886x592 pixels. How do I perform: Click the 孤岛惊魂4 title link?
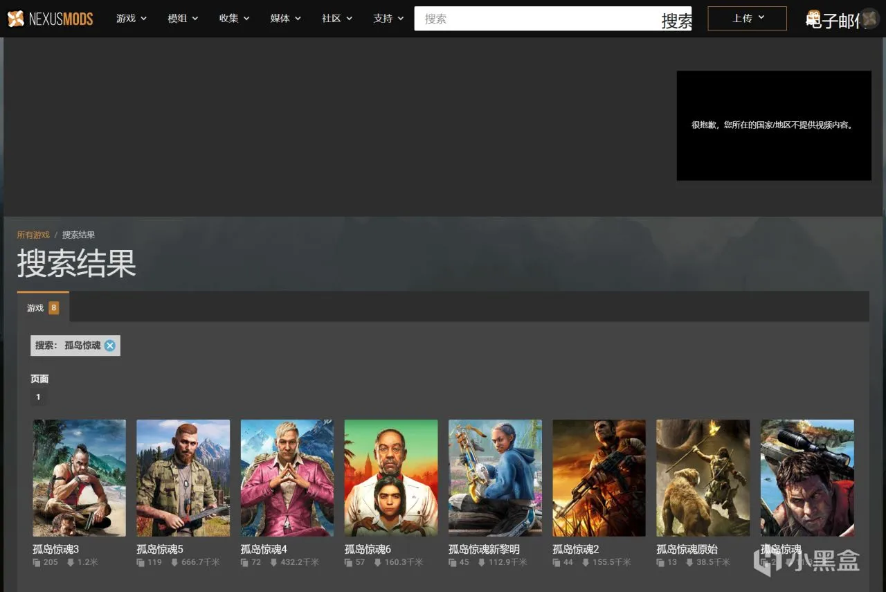pyautogui.click(x=264, y=549)
